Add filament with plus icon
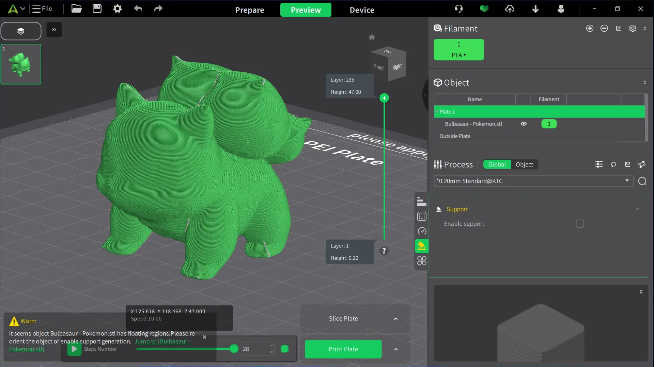Image resolution: width=654 pixels, height=367 pixels. point(590,29)
